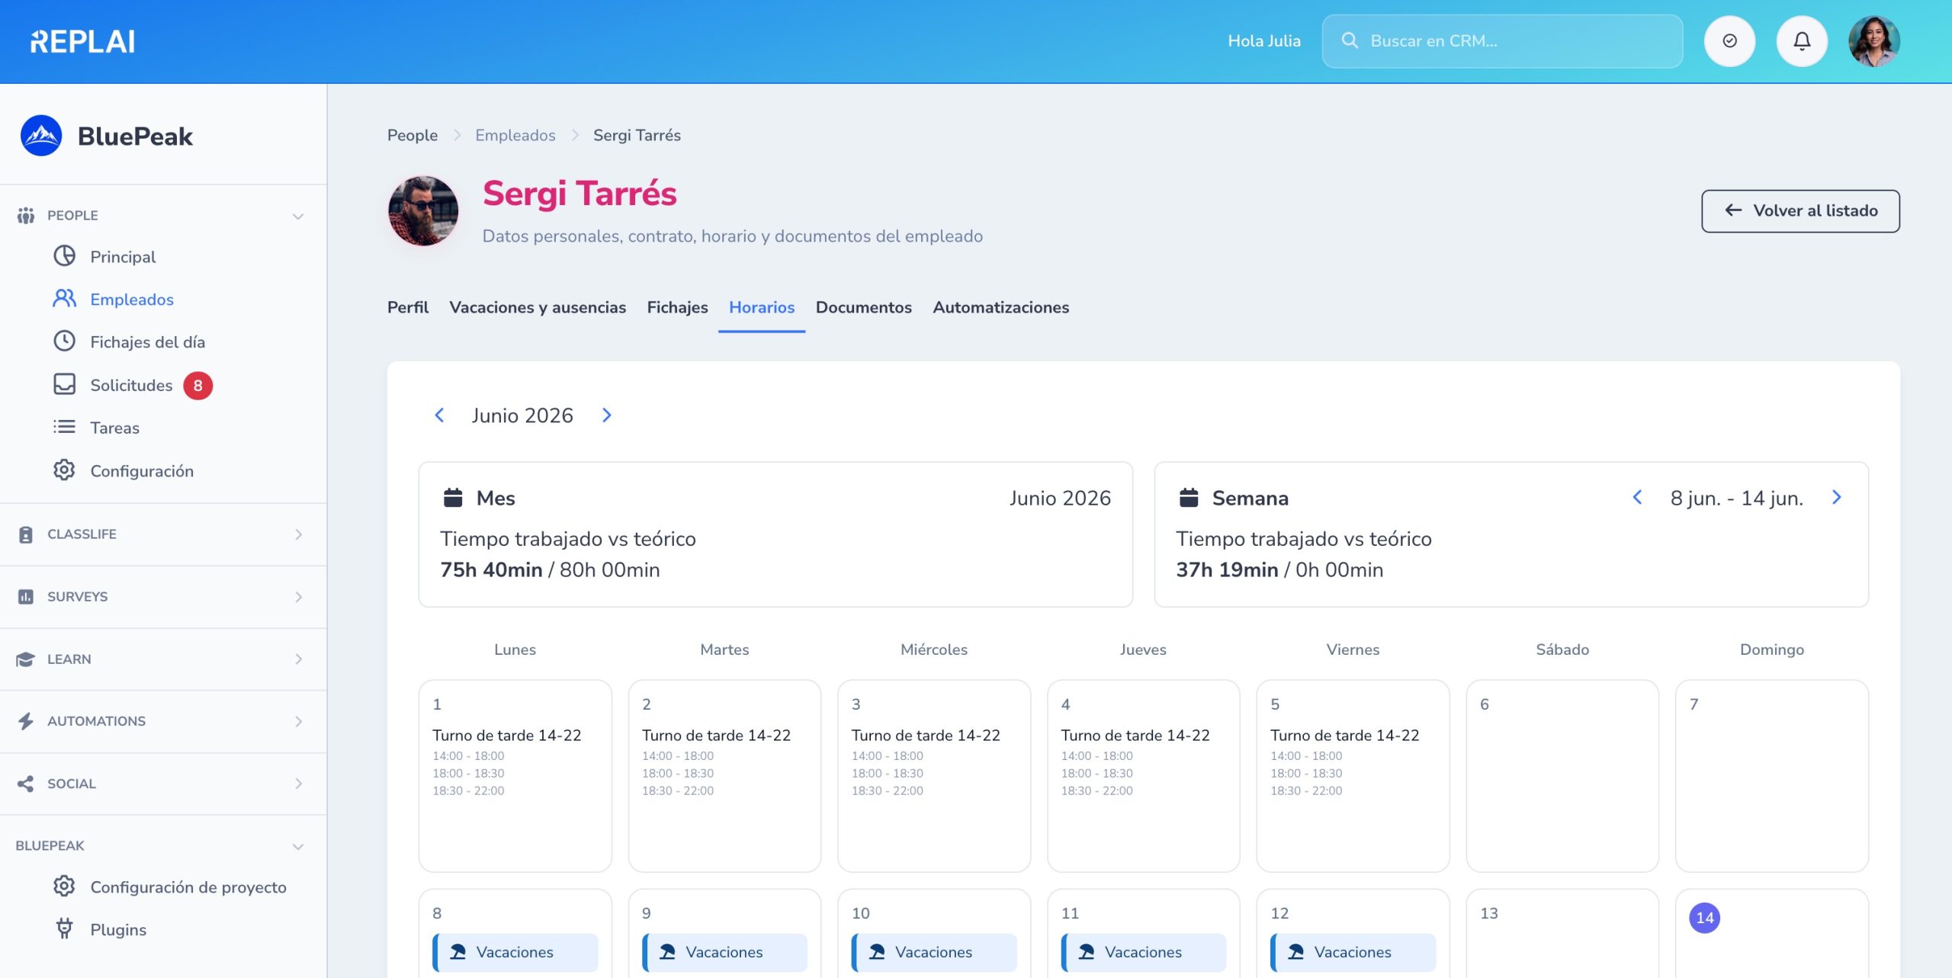The height and width of the screenshot is (978, 1952).
Task: Open the Perfil tab
Action: (x=408, y=307)
